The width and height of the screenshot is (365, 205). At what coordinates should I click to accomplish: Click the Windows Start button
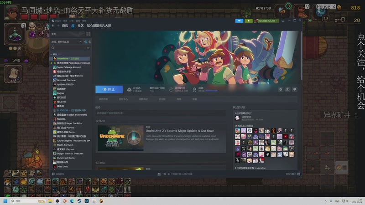point(5,201)
